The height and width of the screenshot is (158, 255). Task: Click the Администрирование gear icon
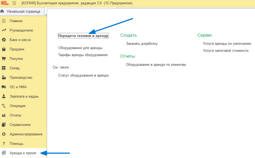pyautogui.click(x=4, y=134)
